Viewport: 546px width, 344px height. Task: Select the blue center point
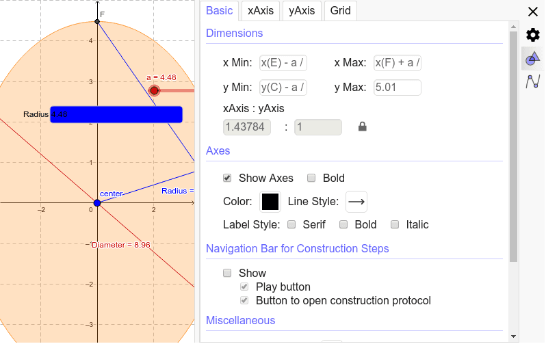(x=97, y=203)
